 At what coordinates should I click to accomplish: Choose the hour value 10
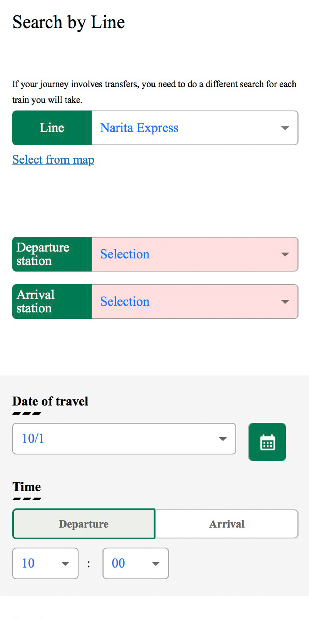(29, 563)
